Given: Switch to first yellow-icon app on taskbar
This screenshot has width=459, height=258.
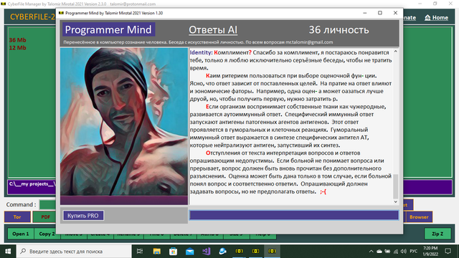Looking at the screenshot, I should point(239,251).
